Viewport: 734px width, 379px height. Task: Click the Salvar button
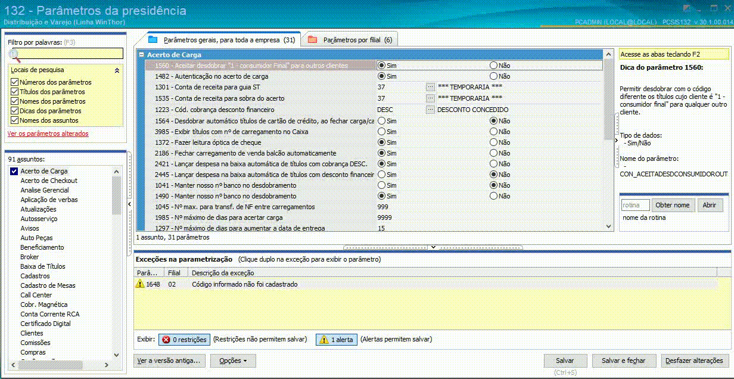[565, 361]
